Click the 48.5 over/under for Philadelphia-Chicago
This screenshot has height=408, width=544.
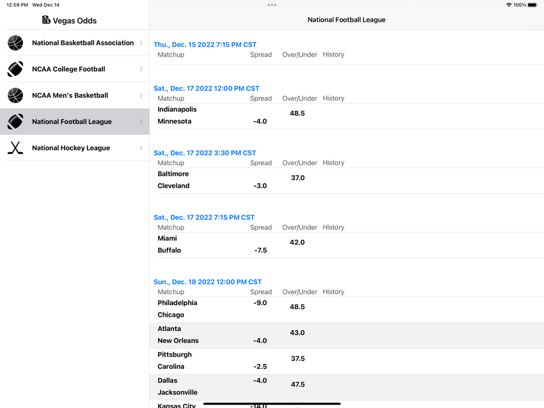(298, 307)
